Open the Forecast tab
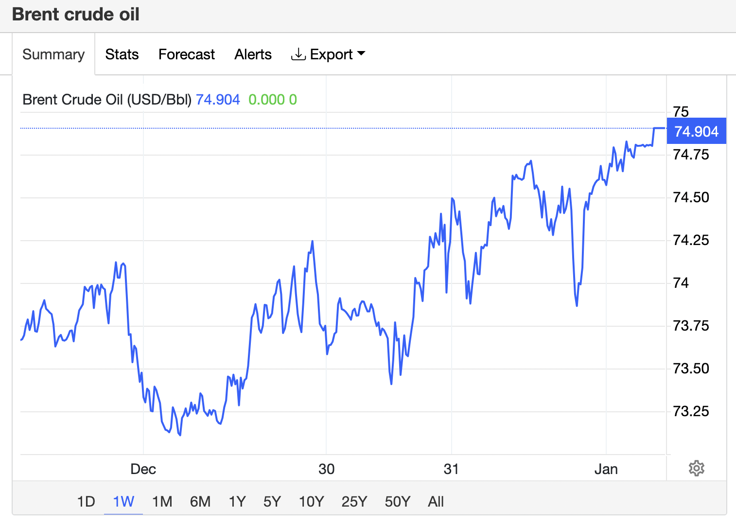The height and width of the screenshot is (528, 736). pos(187,54)
